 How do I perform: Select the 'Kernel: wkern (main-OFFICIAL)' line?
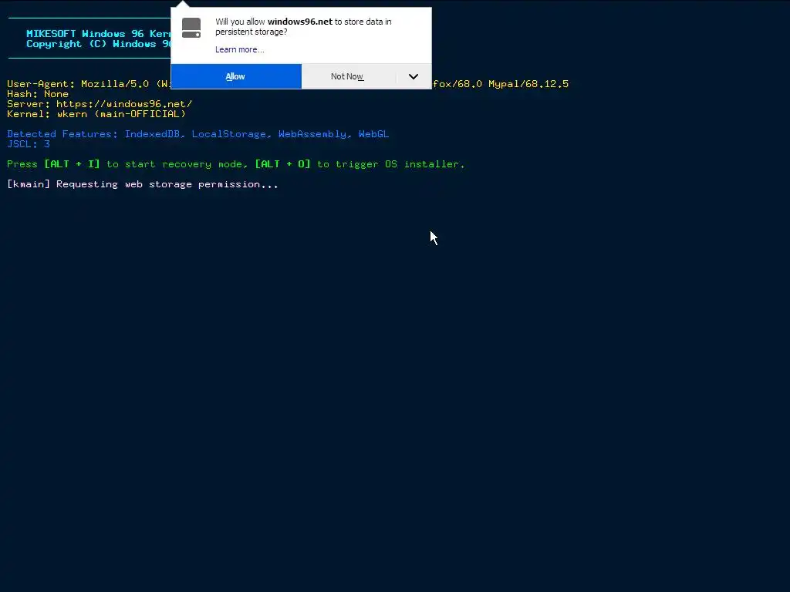coord(96,114)
